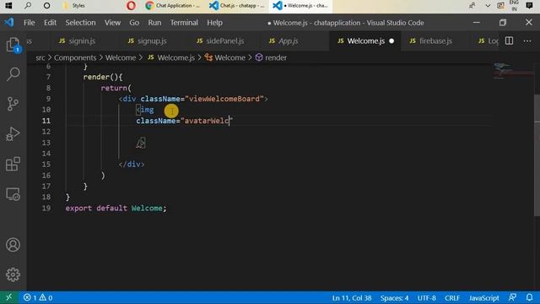Switch to Chat.js VS Code taskbar window

(236, 6)
